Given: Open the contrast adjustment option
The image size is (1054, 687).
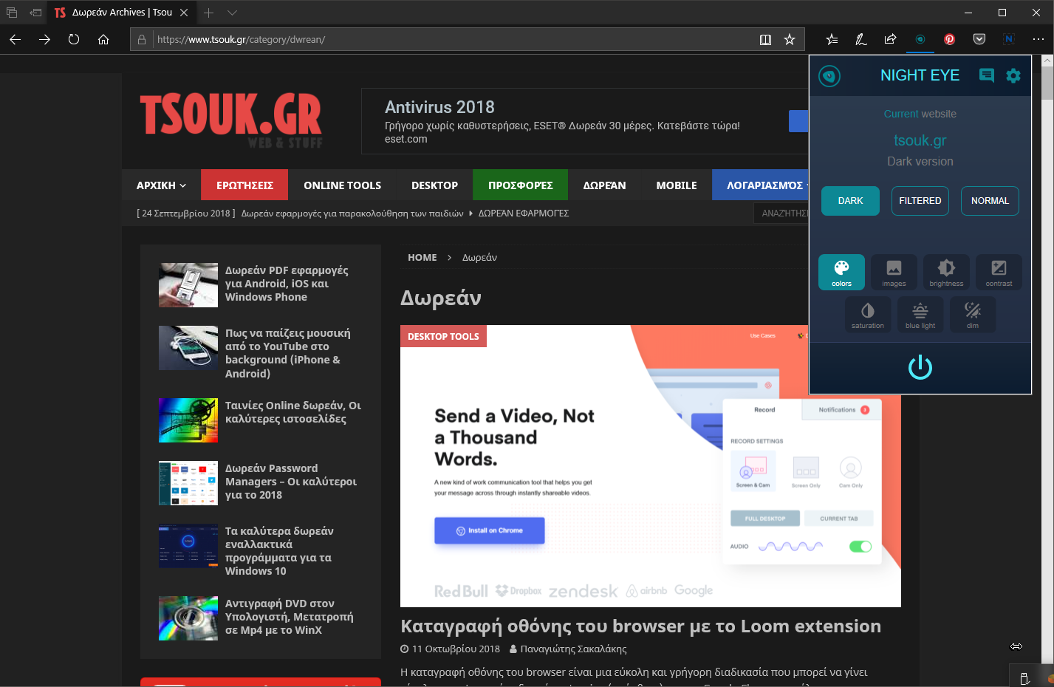Looking at the screenshot, I should 999,272.
